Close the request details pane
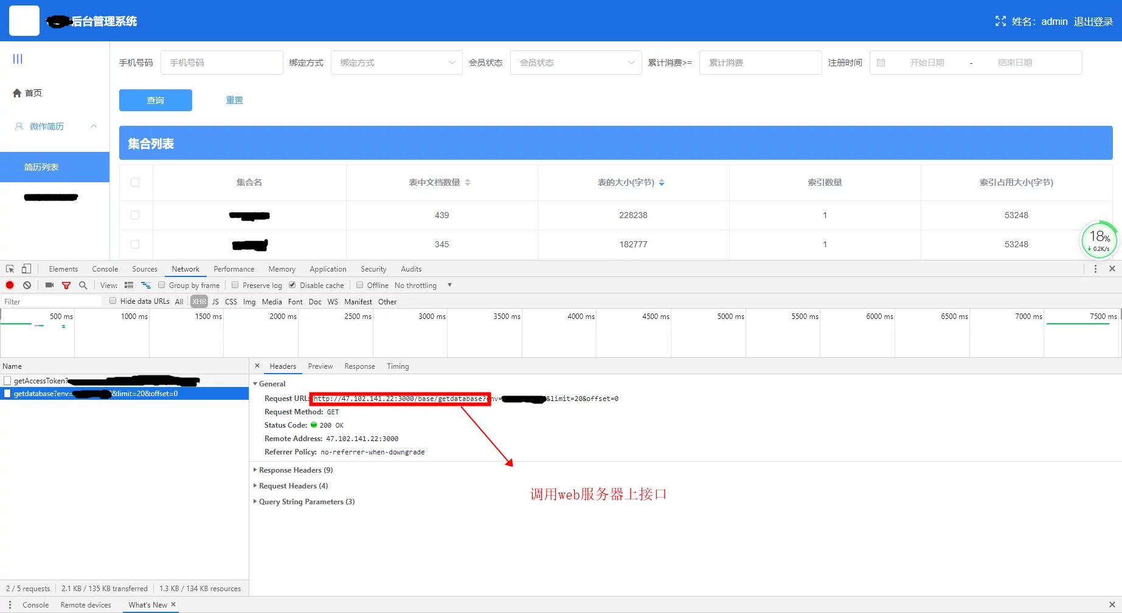The height and width of the screenshot is (613, 1122). (257, 366)
